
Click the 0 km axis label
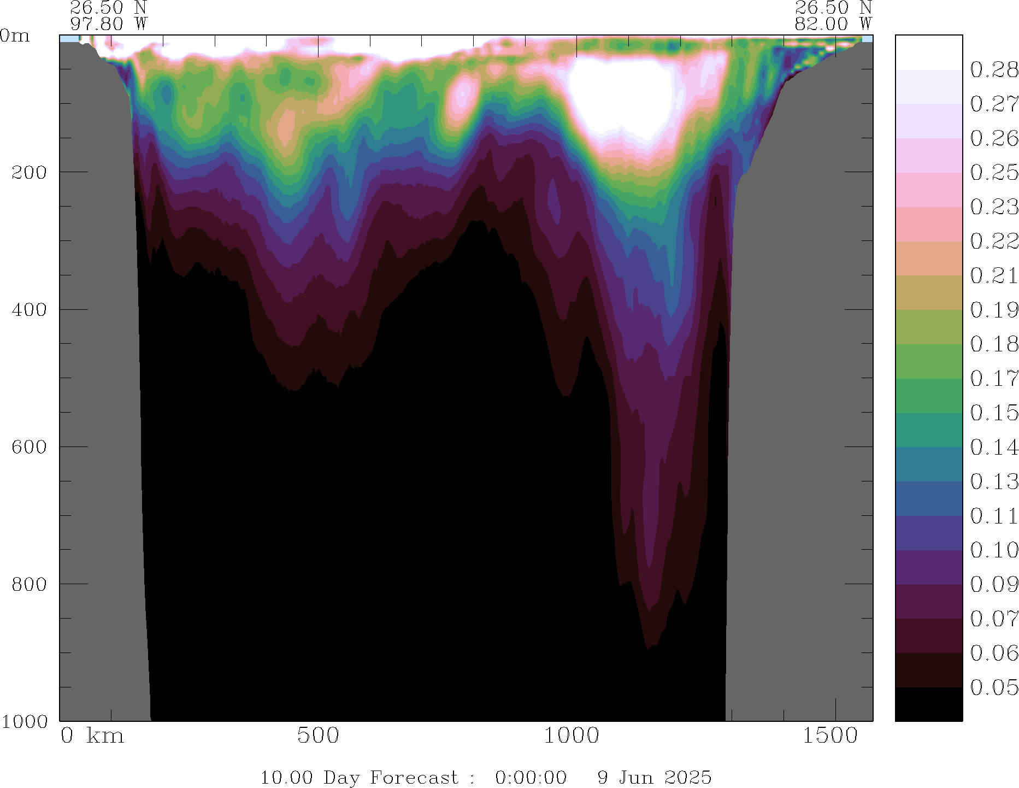(x=92, y=736)
